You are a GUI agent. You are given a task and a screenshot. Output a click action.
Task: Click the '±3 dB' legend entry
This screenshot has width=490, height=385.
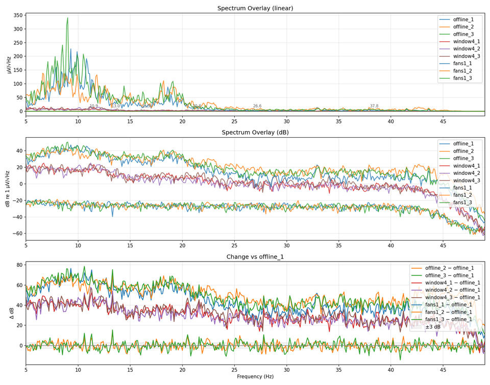[434, 327]
